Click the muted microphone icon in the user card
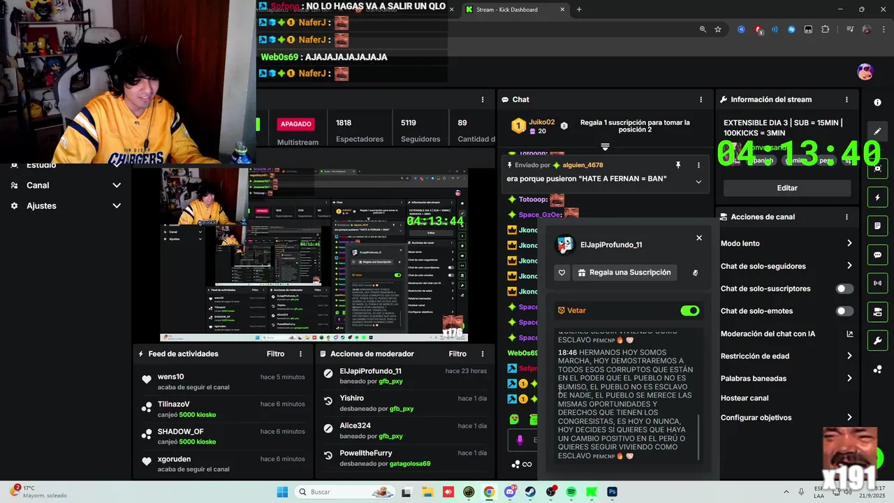The height and width of the screenshot is (503, 894). click(695, 272)
